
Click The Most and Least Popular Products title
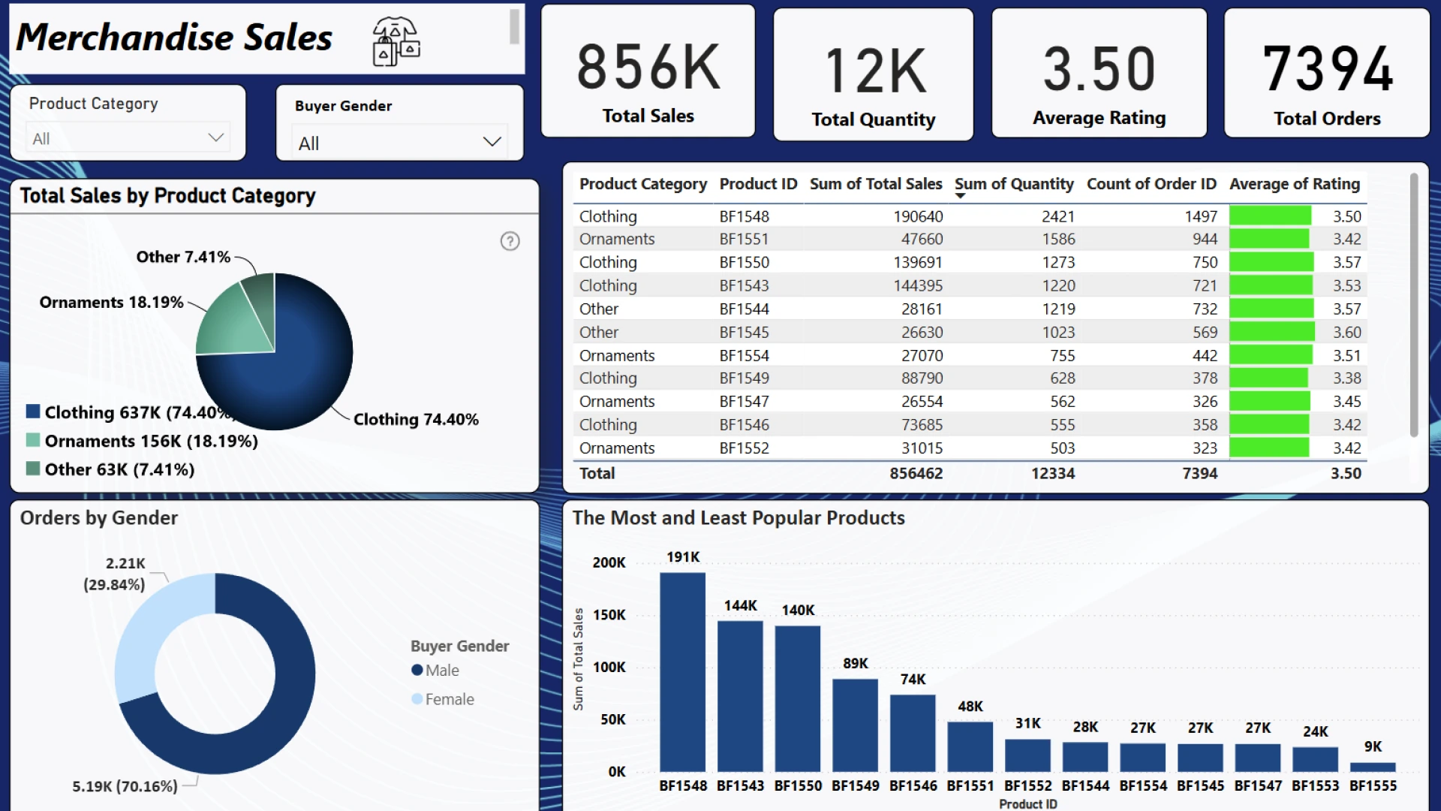coord(739,517)
